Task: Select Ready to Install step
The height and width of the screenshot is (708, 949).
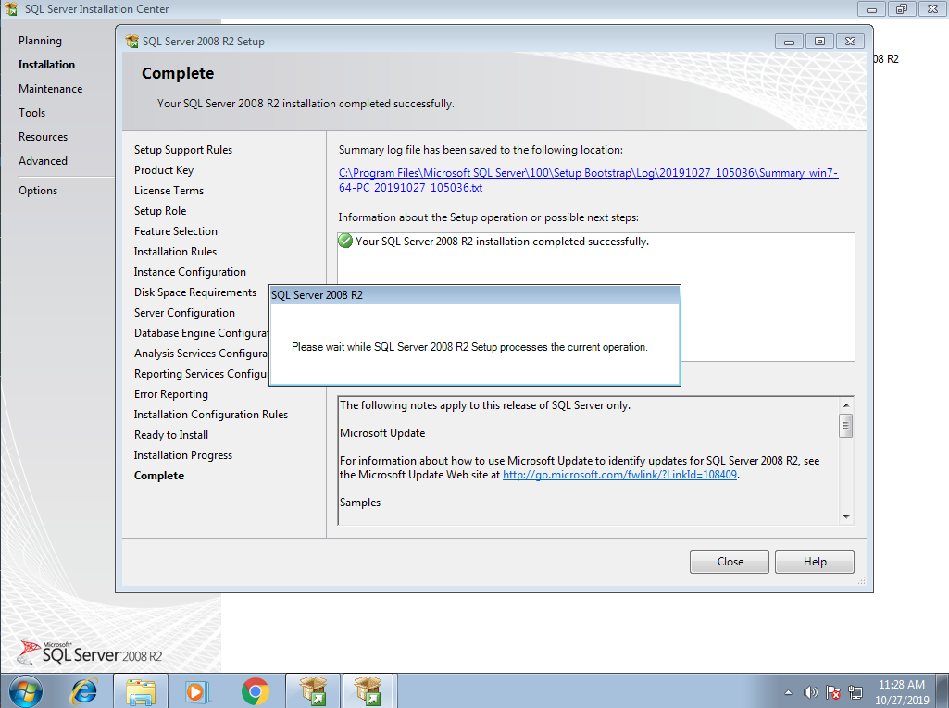Action: (170, 435)
